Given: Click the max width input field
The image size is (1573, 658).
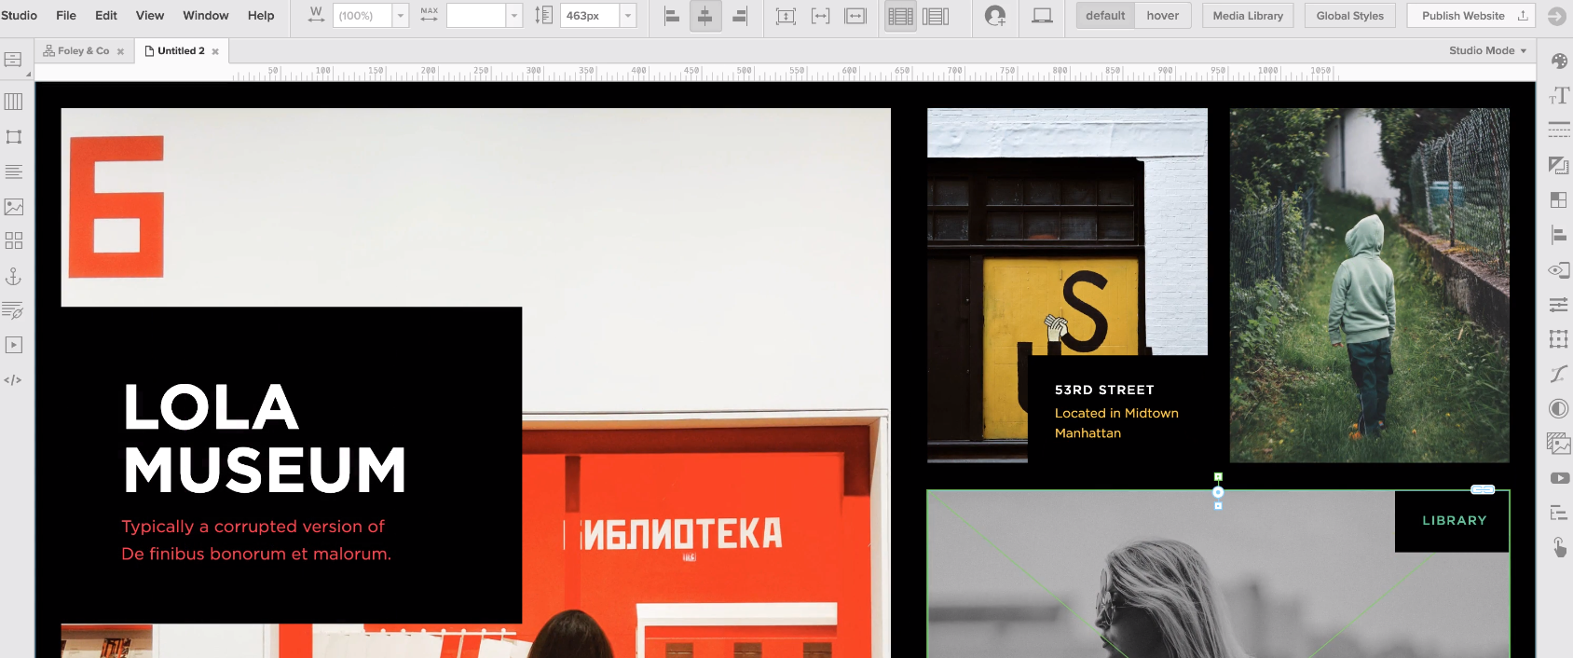Looking at the screenshot, I should 476,16.
